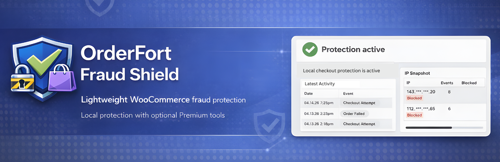This screenshot has width=500, height=162.
Task: Select the Blocked badge under IP 143
Action: pos(414,98)
